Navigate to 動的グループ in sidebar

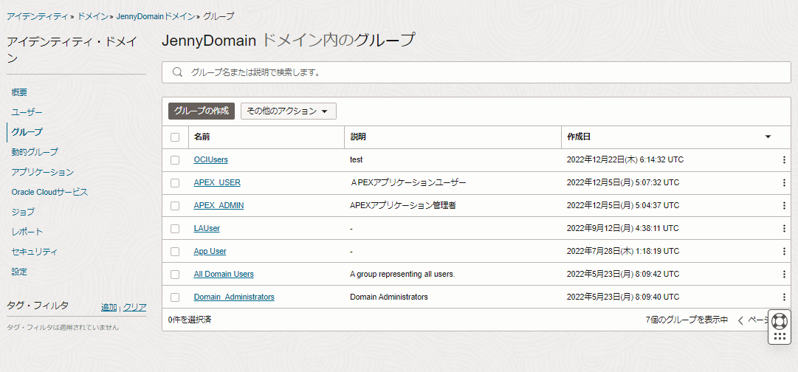35,152
